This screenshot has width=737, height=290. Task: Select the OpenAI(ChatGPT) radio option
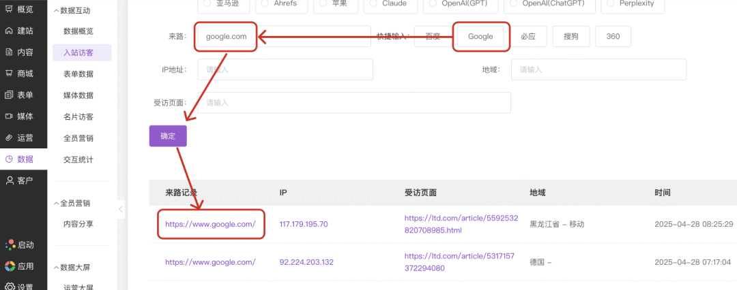pyautogui.click(x=549, y=4)
